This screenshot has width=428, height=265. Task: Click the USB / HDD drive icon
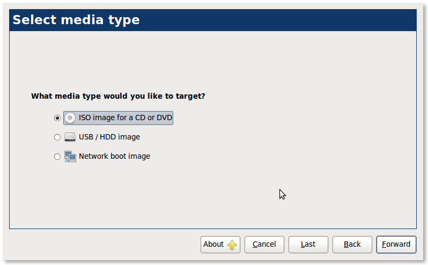pyautogui.click(x=70, y=137)
